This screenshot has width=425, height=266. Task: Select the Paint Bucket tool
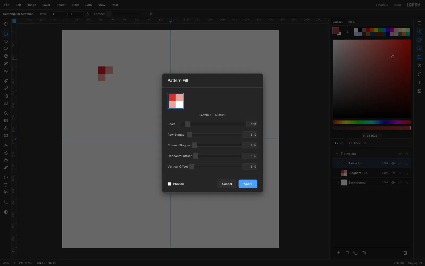[6, 113]
